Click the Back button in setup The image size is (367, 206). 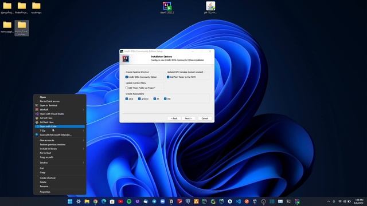coord(174,118)
